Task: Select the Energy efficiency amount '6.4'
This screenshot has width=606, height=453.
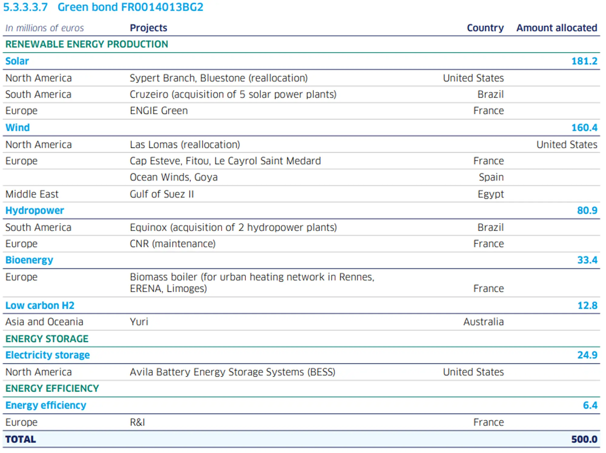Action: 590,405
